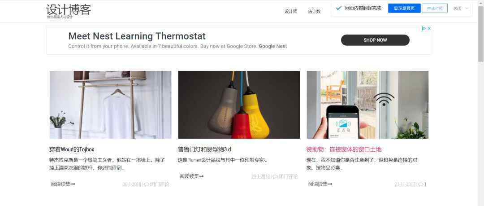Click the comment bubble icon under the Woud Tojbox post
Viewport: 484px width, 206px height.
point(147,184)
